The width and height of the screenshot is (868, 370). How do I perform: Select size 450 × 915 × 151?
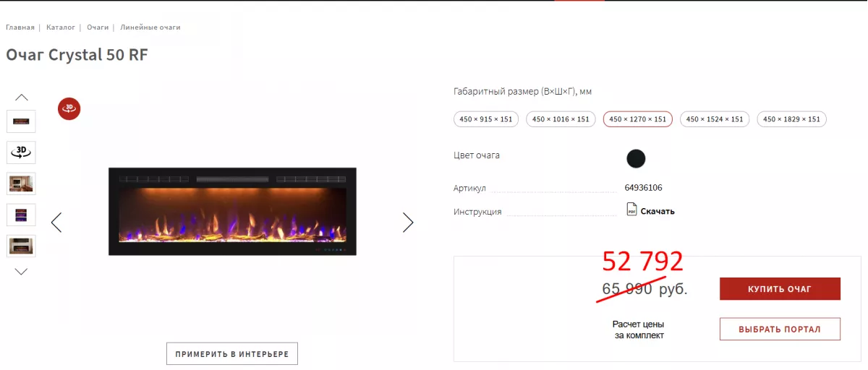click(x=486, y=119)
